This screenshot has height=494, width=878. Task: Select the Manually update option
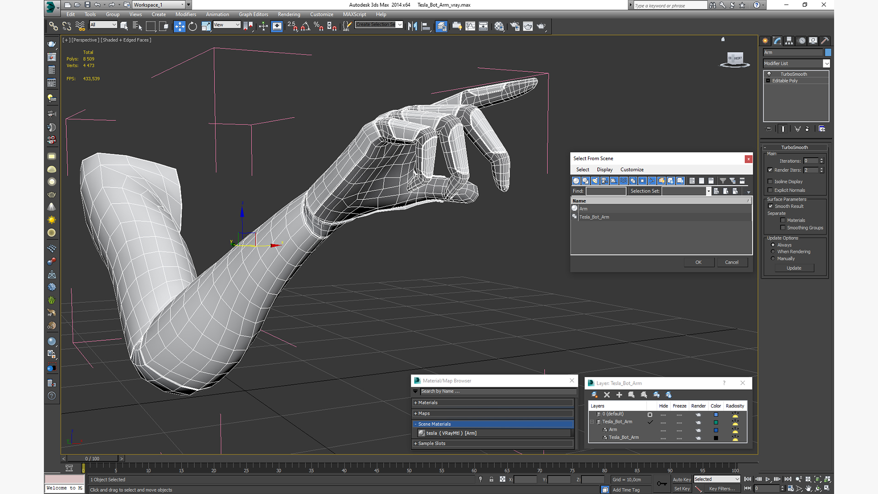773,258
